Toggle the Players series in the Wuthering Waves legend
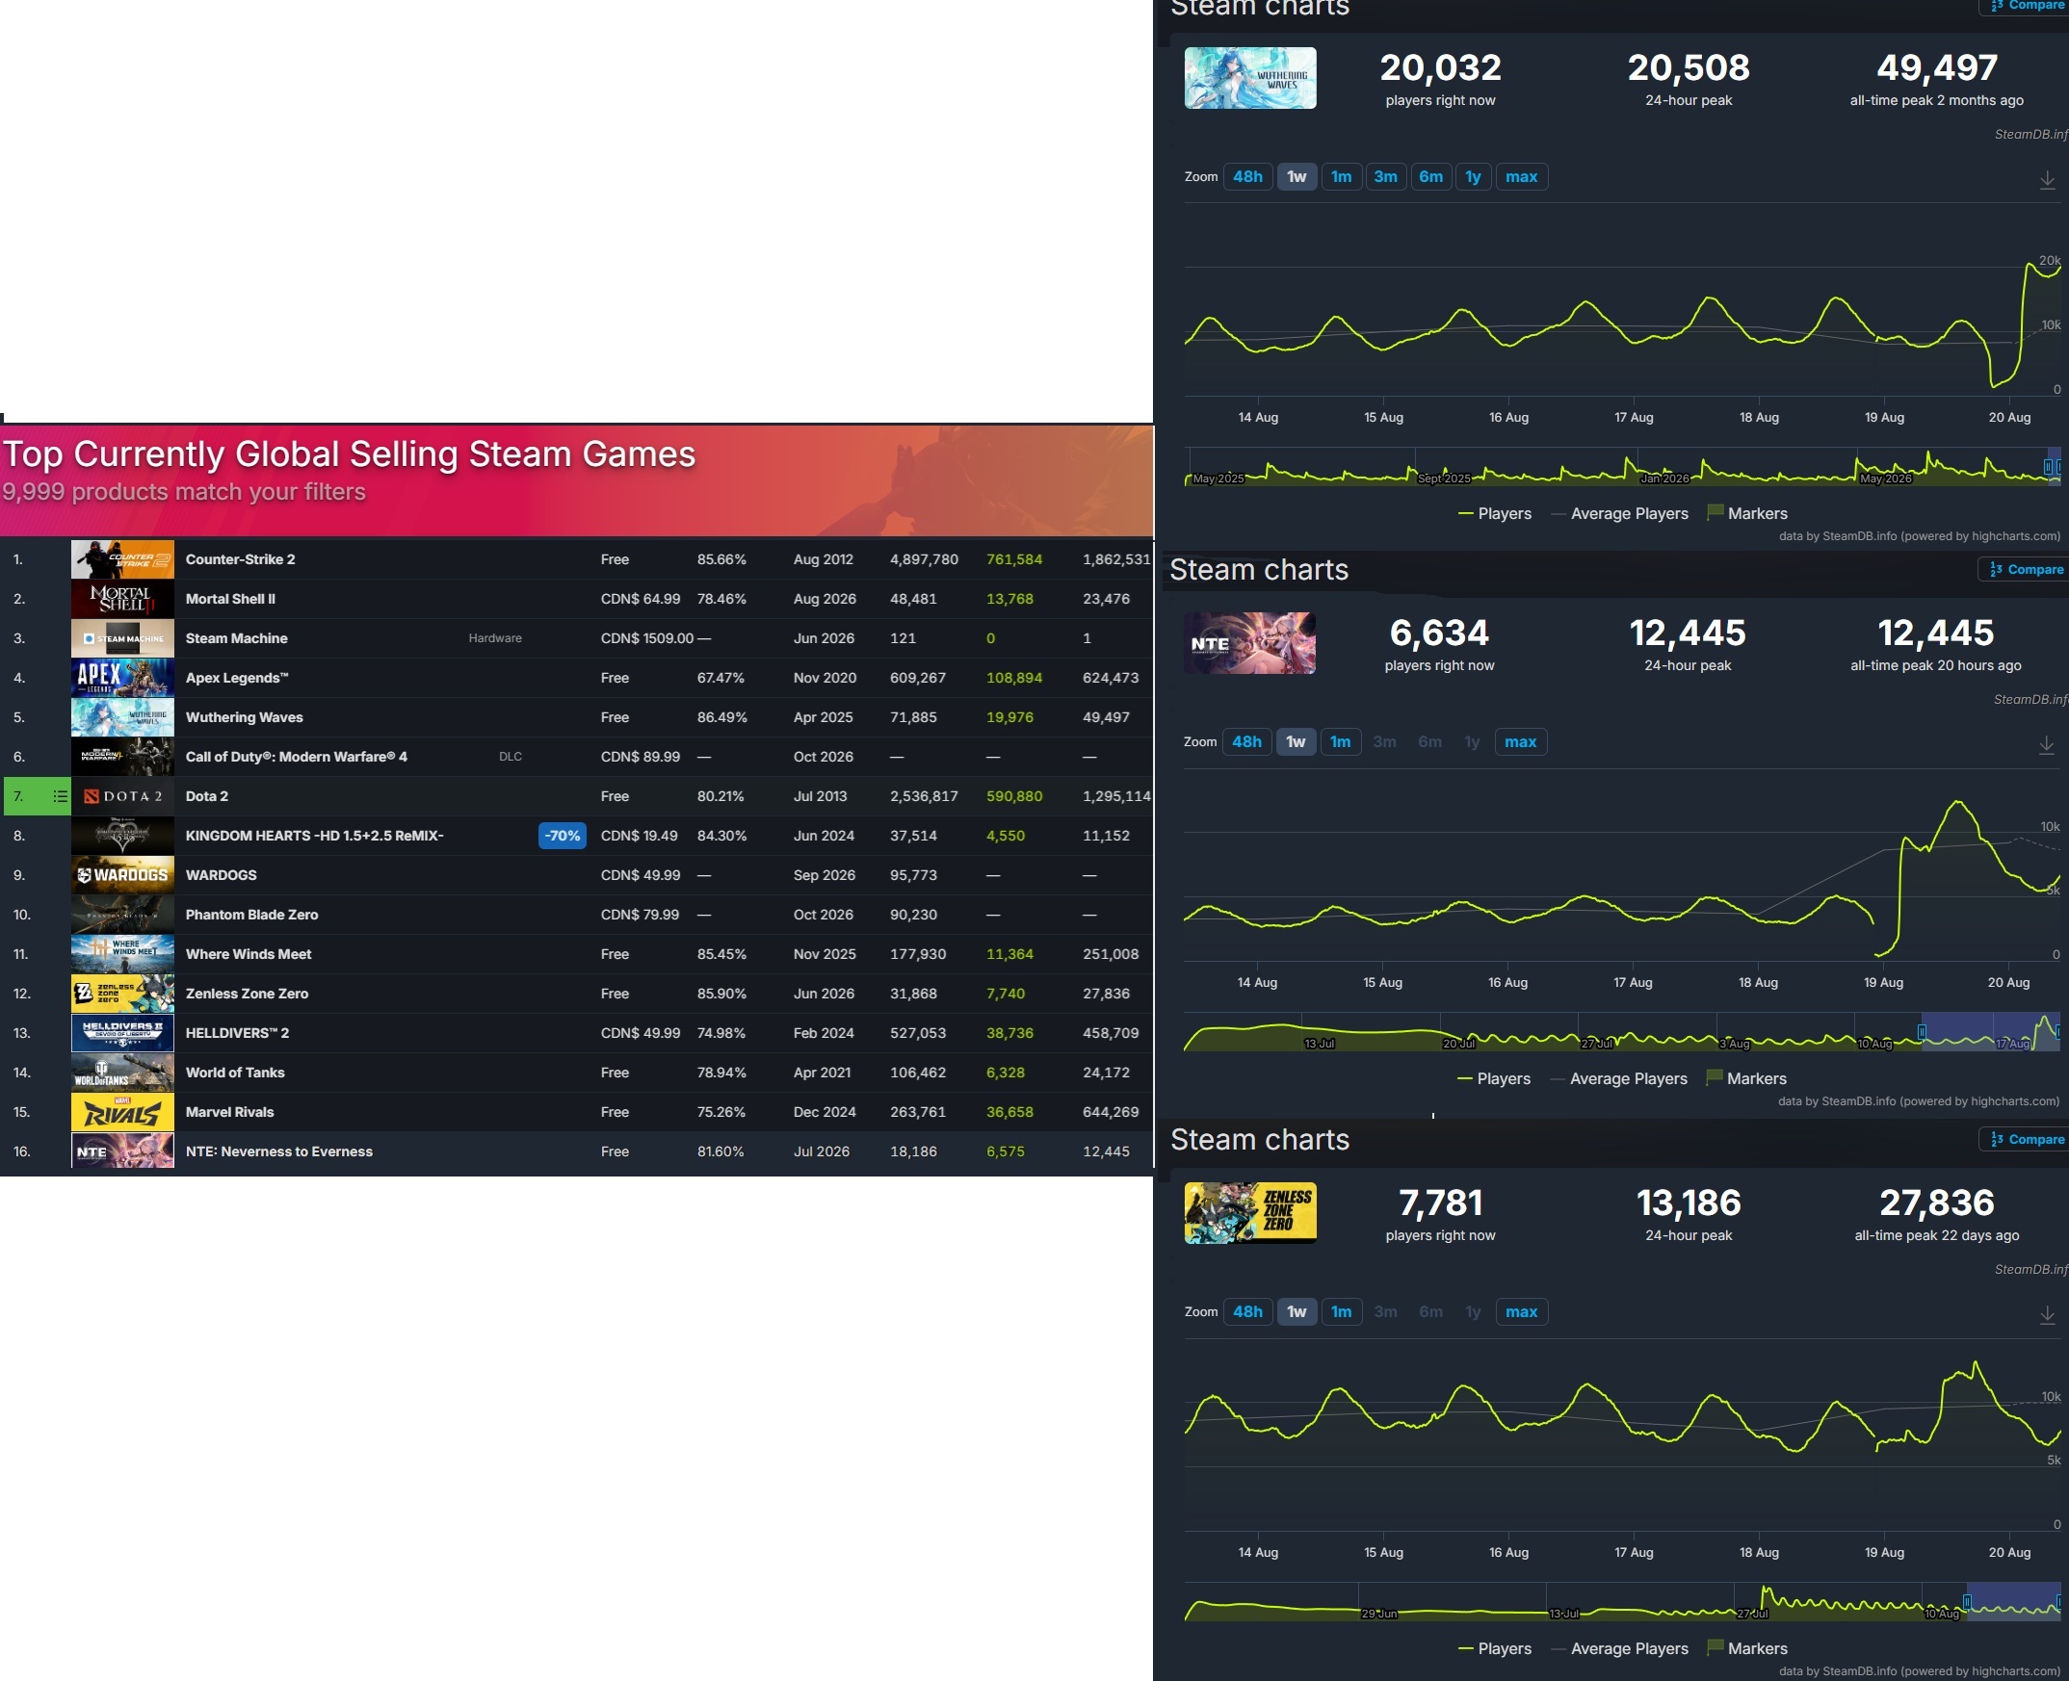The height and width of the screenshot is (1681, 2069). (x=1495, y=513)
